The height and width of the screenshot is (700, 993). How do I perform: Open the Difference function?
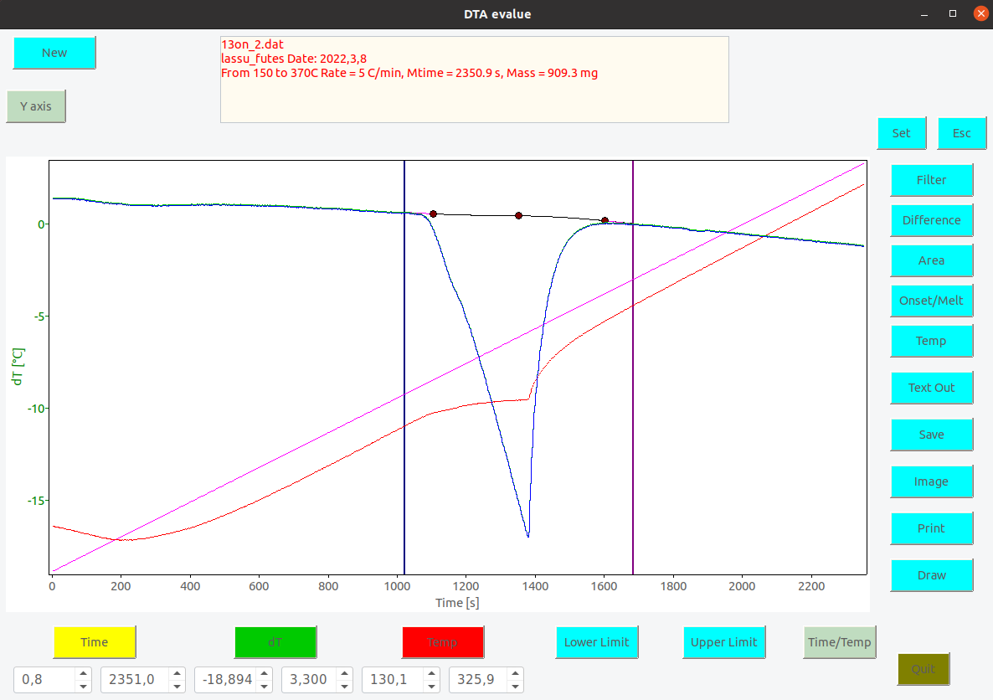[x=931, y=220]
